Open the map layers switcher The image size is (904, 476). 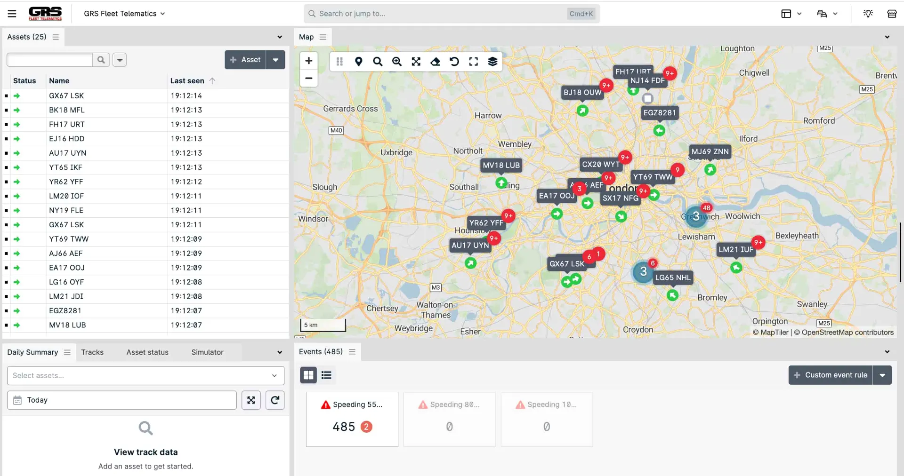click(492, 62)
